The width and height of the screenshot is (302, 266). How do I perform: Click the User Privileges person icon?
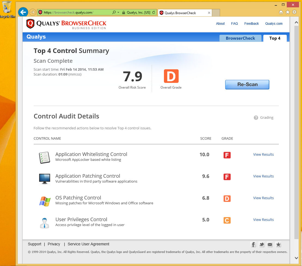44,223
